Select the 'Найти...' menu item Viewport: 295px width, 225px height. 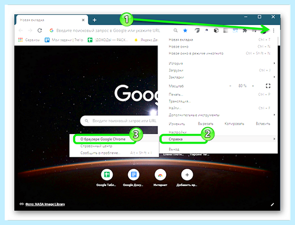[218, 108]
